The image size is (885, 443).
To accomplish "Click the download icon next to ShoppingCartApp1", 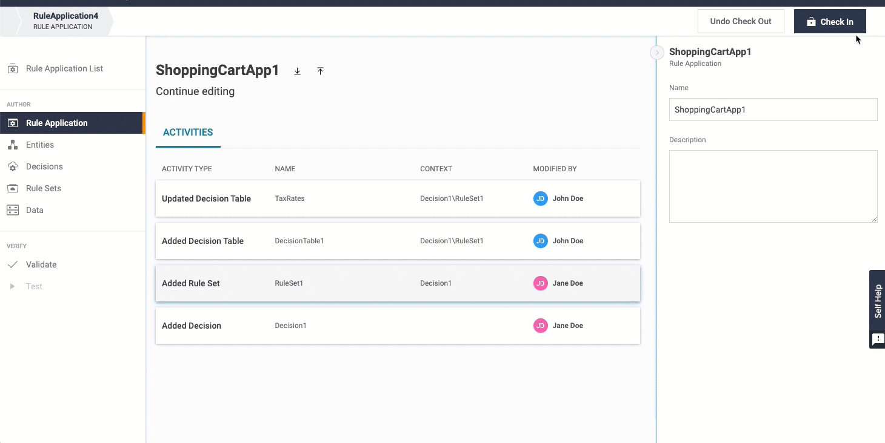I will (297, 71).
